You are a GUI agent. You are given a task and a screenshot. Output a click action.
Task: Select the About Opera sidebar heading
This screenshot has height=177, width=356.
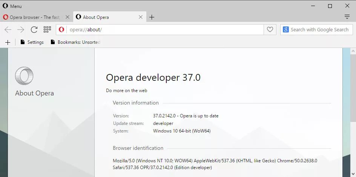35,93
